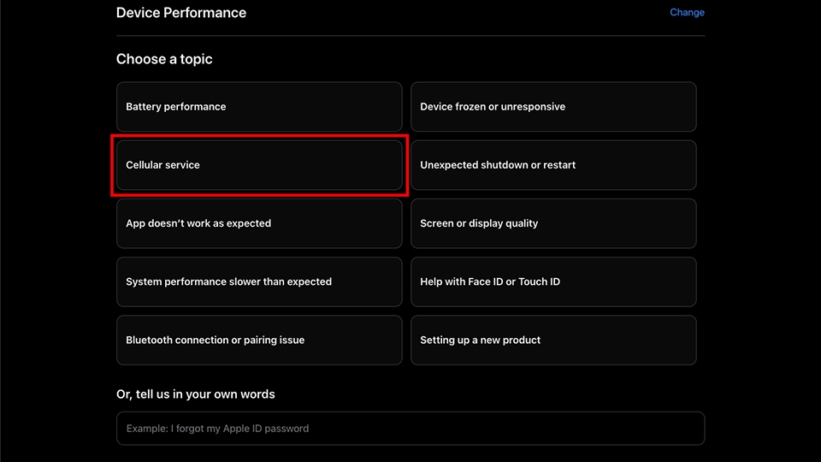Report a restart problem via the shutdown topic
The image size is (821, 462).
(553, 165)
